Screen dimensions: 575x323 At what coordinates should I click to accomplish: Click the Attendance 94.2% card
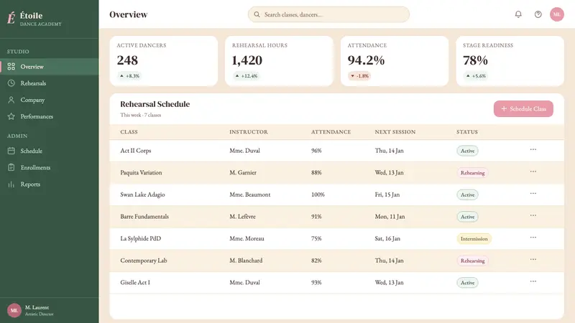coord(395,61)
